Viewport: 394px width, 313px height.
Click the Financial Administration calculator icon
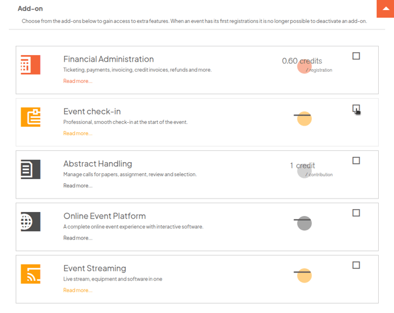click(31, 65)
